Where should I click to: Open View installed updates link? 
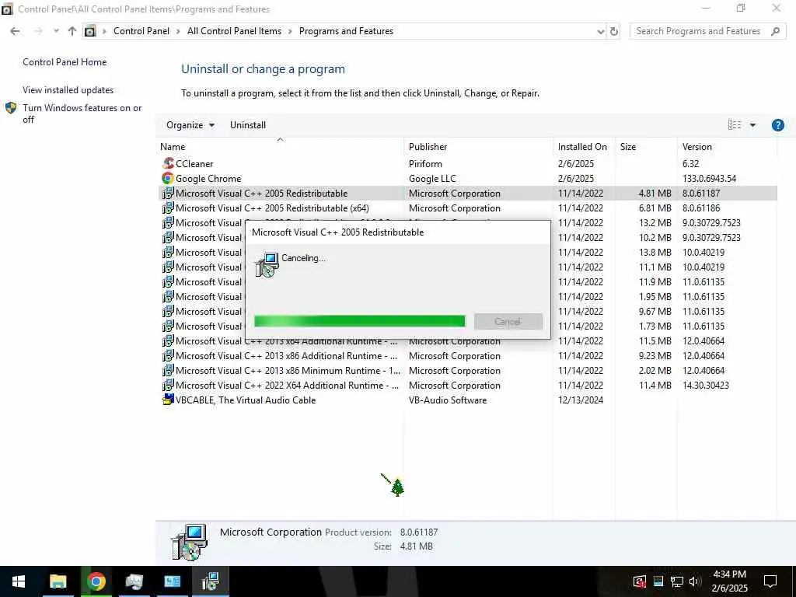pos(68,90)
